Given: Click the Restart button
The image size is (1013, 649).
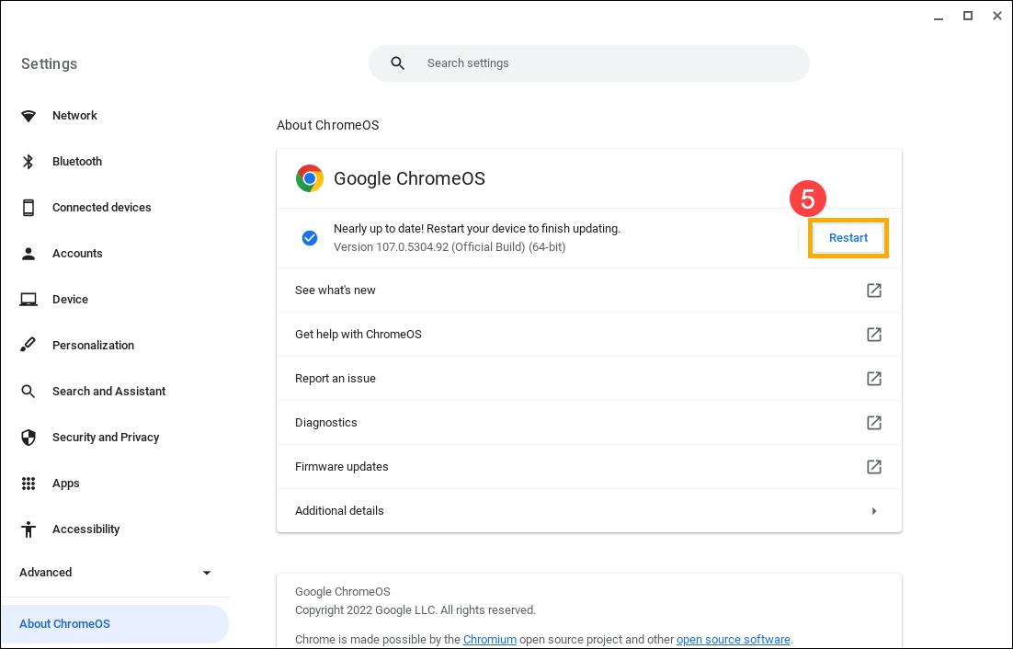Looking at the screenshot, I should 848,238.
